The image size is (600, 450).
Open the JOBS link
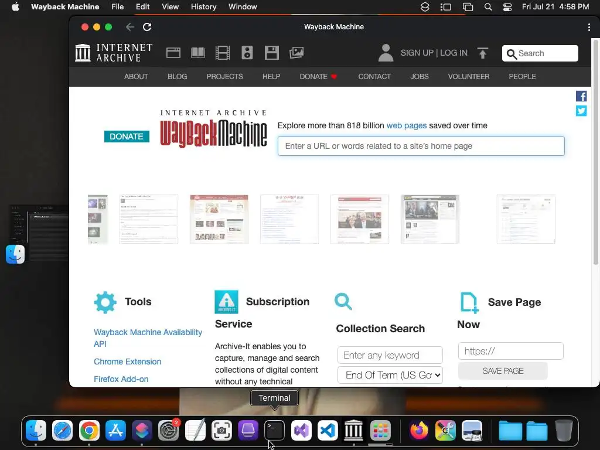coord(420,77)
